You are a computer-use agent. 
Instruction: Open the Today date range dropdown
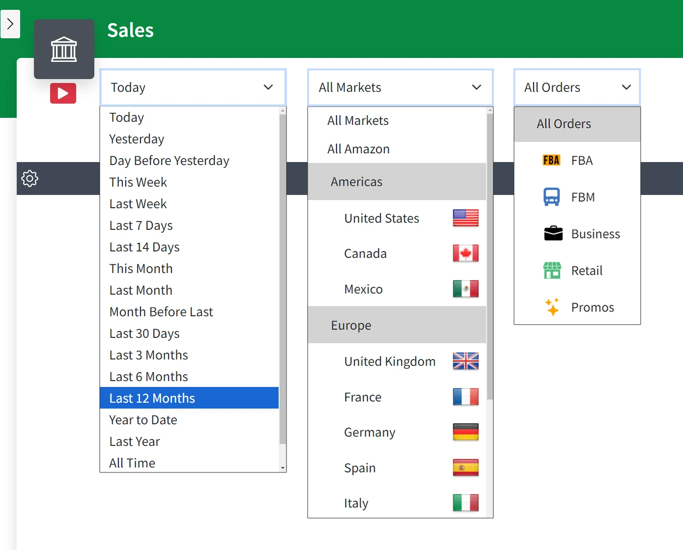[193, 87]
